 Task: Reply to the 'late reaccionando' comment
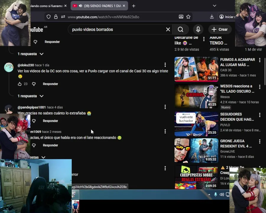pyautogui.click(x=50, y=145)
